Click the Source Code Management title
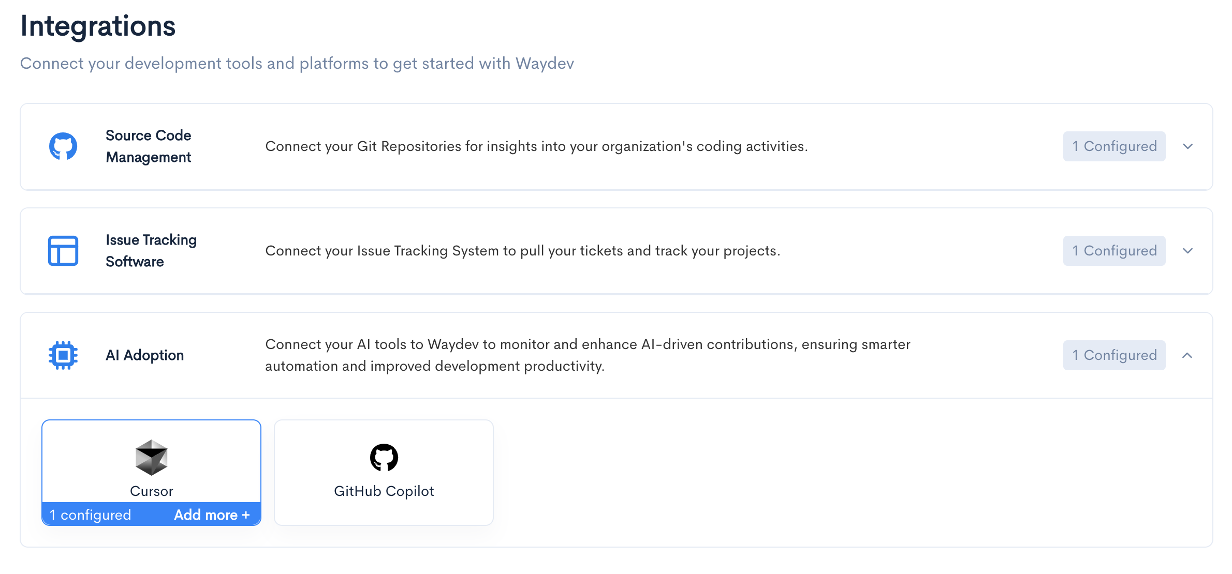Screen dimensions: 1232x574 pyautogui.click(x=149, y=146)
